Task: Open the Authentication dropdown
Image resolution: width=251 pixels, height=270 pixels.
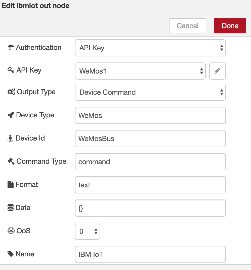Action: (x=150, y=48)
